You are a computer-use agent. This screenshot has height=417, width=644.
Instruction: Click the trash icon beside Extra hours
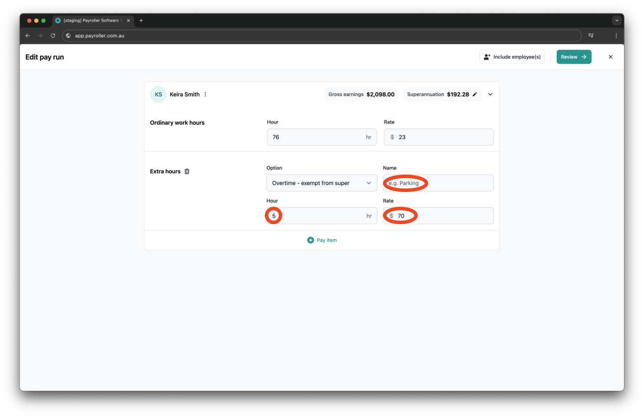[x=187, y=171]
